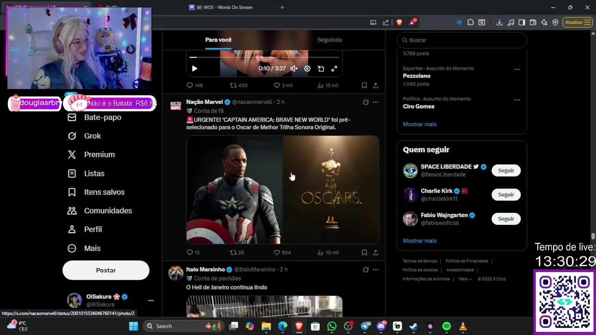Reply to the video post with 148 comments
The width and height of the screenshot is (596, 335).
point(194,85)
